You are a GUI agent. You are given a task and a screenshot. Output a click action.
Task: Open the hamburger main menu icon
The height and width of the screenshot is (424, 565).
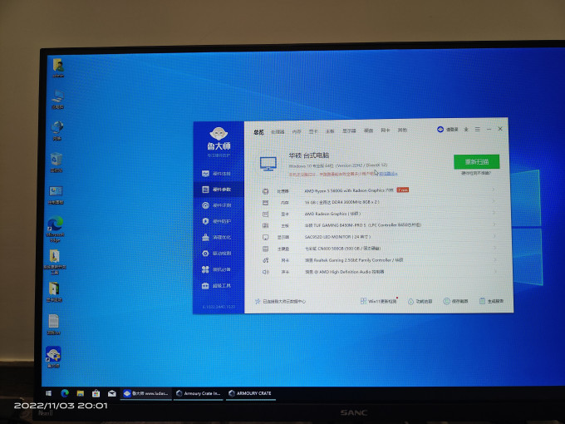click(x=478, y=129)
